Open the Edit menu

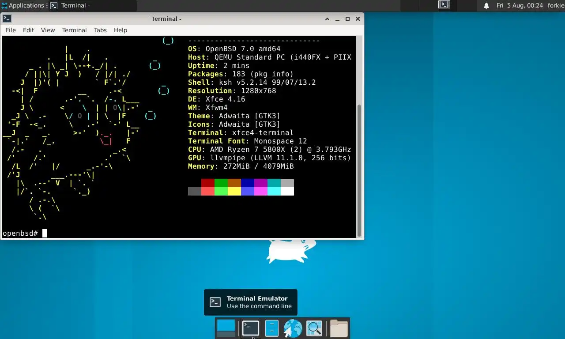click(28, 30)
